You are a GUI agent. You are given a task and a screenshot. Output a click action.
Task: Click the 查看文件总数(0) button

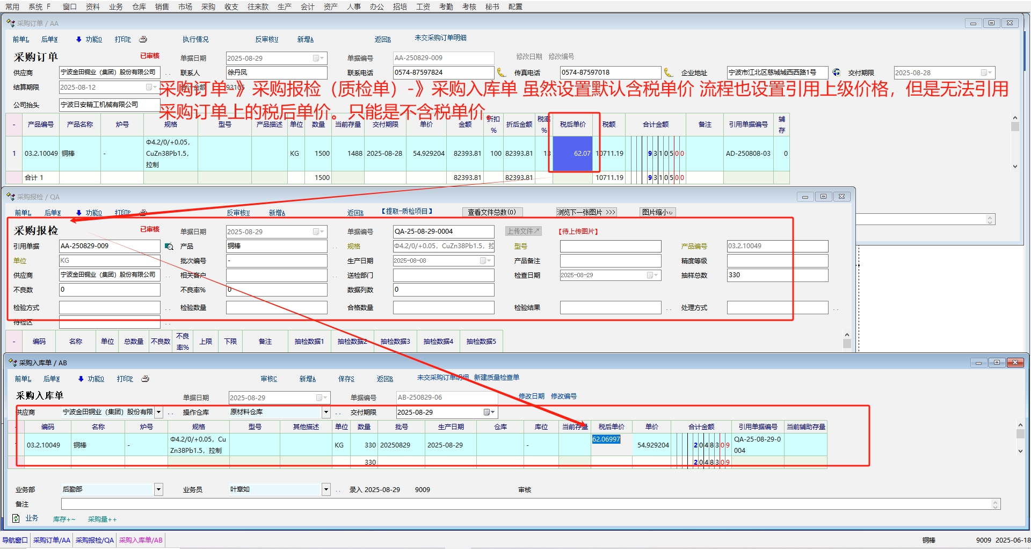pos(491,212)
